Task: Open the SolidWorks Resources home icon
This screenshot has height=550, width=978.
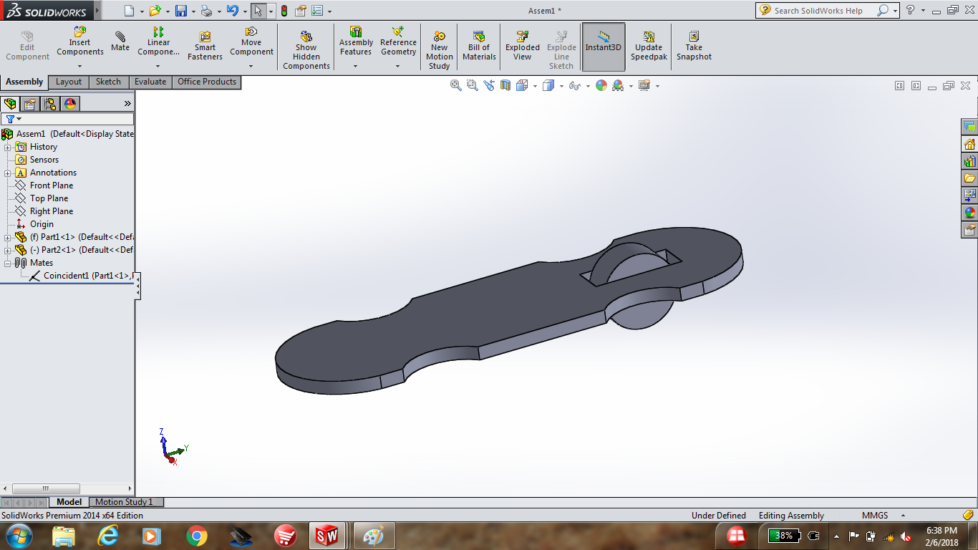Action: click(970, 144)
